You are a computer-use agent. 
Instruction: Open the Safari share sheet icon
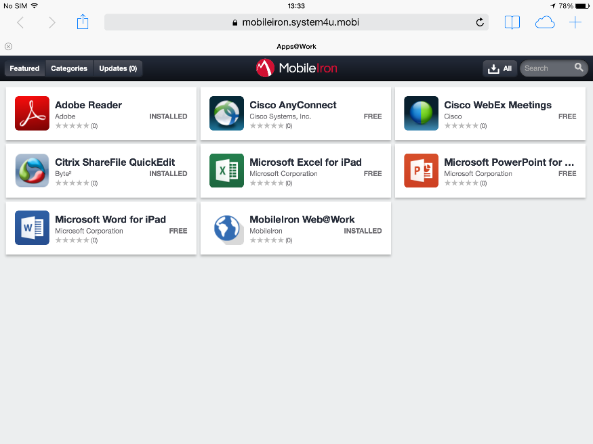[x=83, y=22]
